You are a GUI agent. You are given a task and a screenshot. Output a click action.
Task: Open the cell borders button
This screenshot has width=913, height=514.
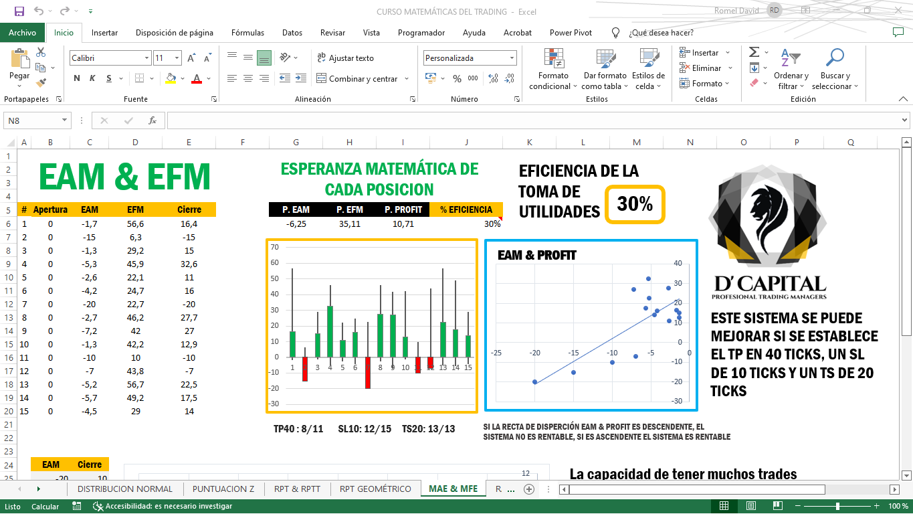[138, 78]
